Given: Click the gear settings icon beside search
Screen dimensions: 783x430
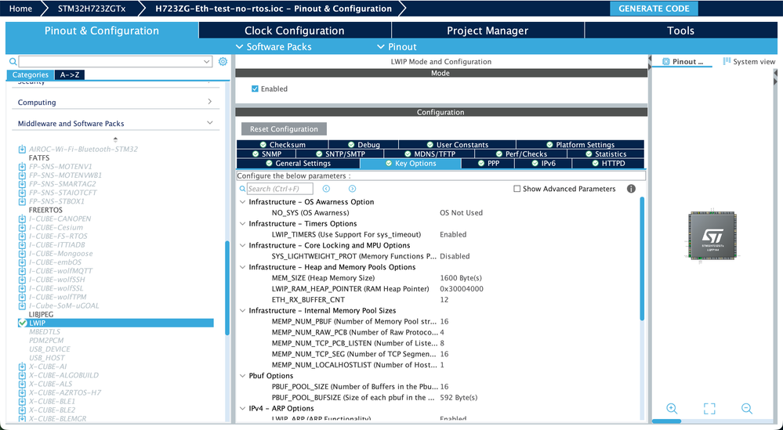Looking at the screenshot, I should coord(223,61).
